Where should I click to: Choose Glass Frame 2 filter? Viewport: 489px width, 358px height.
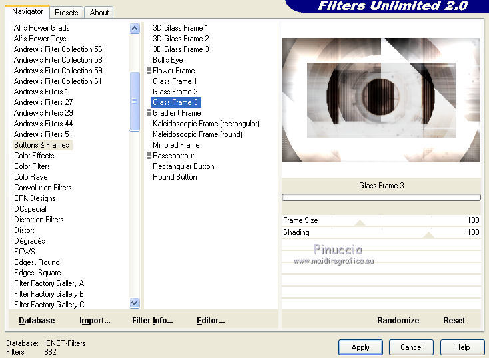175,92
